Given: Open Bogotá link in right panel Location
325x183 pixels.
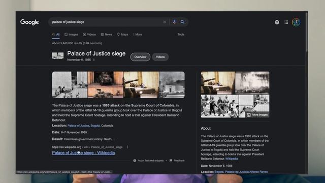Looking at the screenshot, I should 219,172.
